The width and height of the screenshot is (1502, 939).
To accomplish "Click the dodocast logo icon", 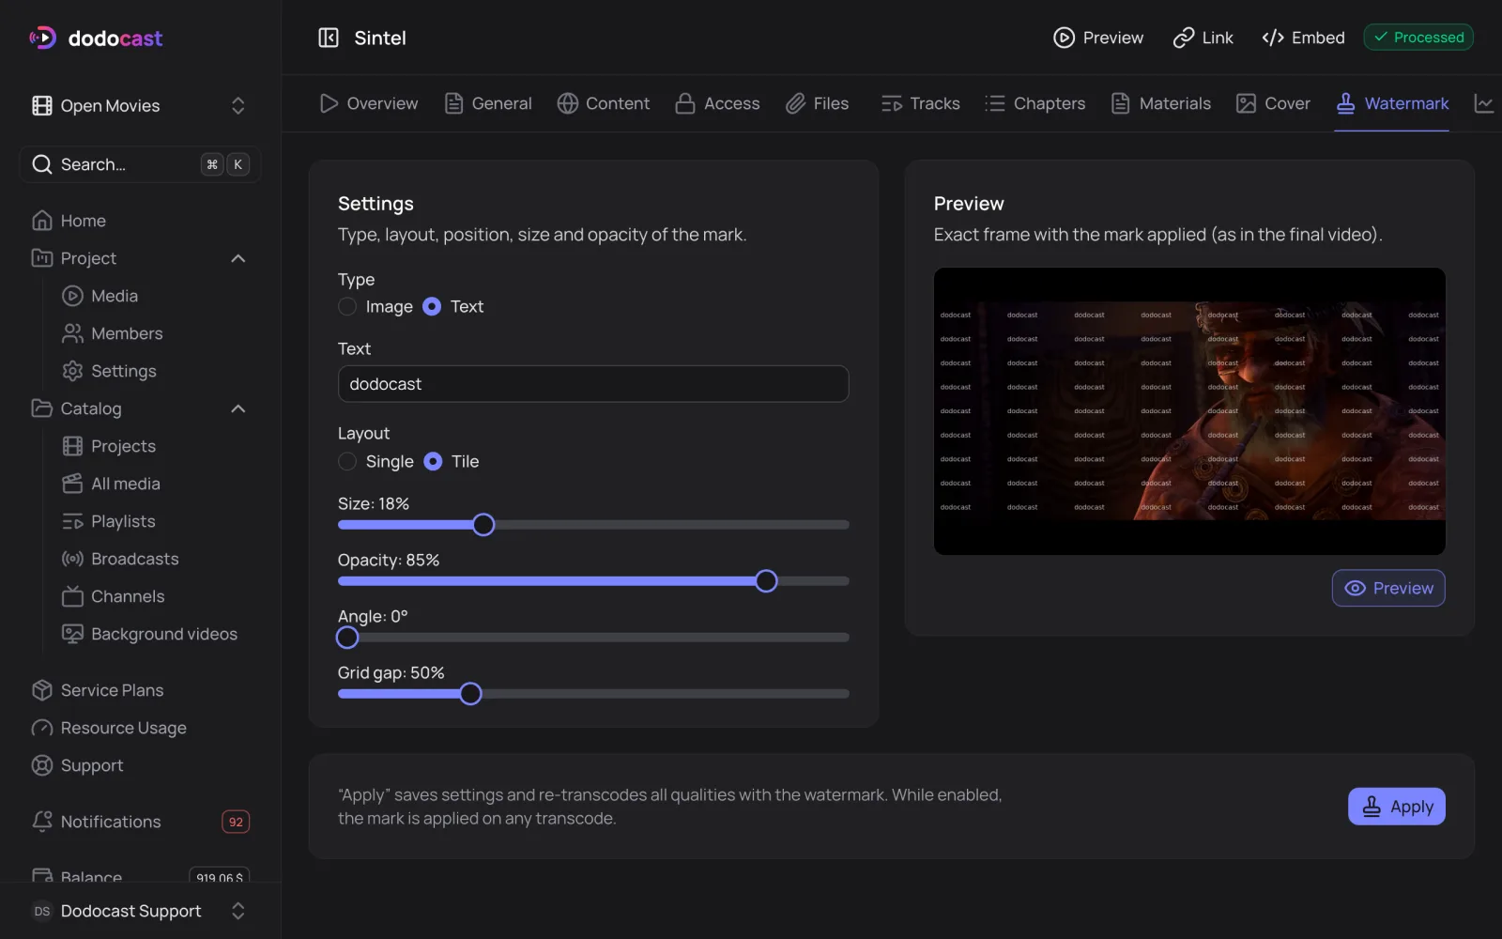I will tap(42, 38).
